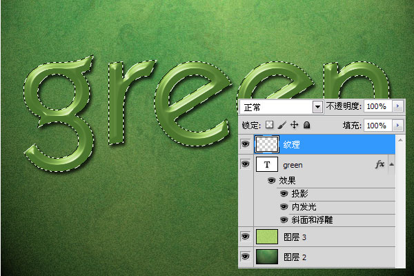Click the lock transparent pixels icon
Image resolution: width=414 pixels, height=276 pixels.
click(270, 126)
